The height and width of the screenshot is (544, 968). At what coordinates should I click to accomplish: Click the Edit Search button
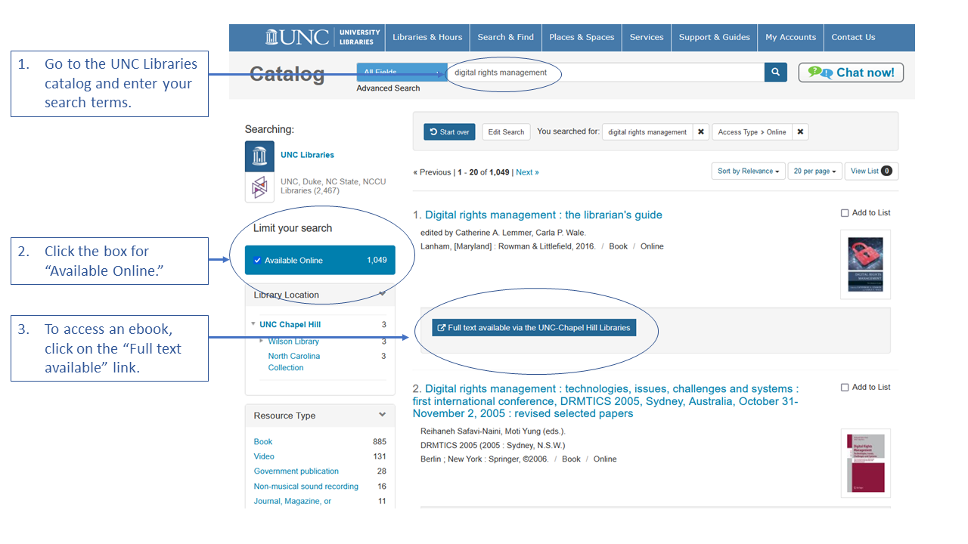pyautogui.click(x=506, y=131)
